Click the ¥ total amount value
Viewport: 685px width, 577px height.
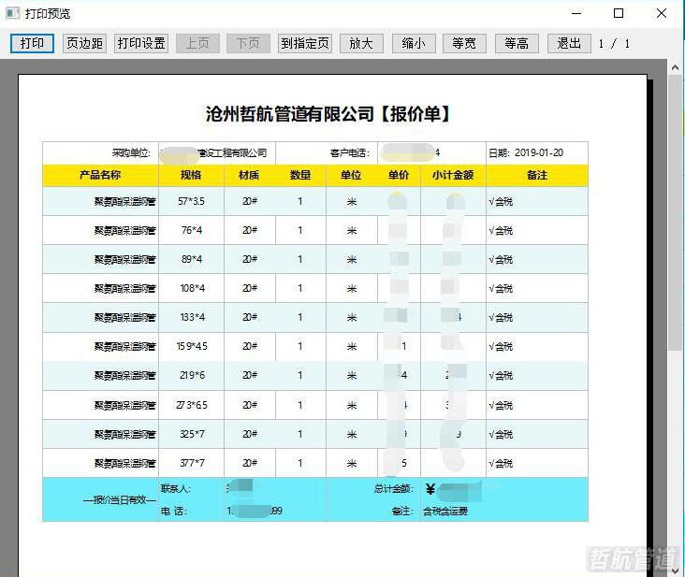click(453, 490)
